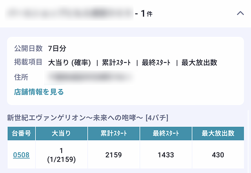The image size is (251, 173).
Task: Click 最大放出数 in the 掲載項目 row
Action: click(x=199, y=63)
